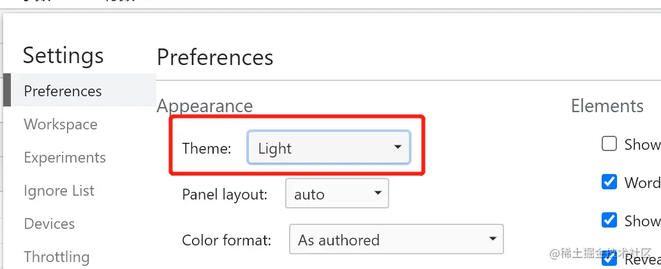Enable the unchecked Show checkbox under Elements

pos(609,144)
